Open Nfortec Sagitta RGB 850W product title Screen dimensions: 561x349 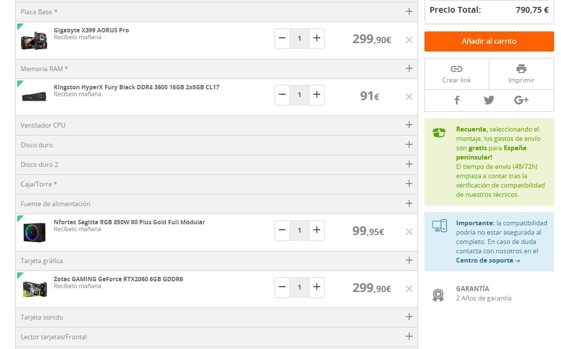point(130,222)
